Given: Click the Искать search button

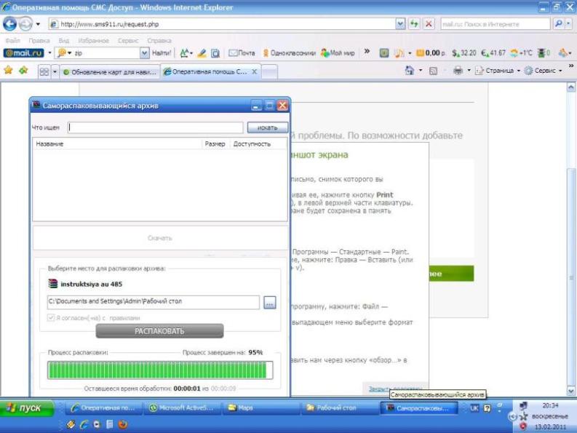Looking at the screenshot, I should coord(267,127).
